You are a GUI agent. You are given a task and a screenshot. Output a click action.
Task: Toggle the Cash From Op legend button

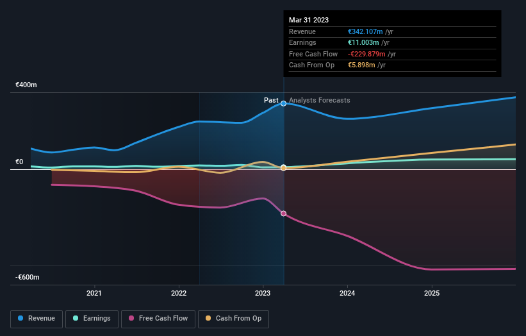233,319
